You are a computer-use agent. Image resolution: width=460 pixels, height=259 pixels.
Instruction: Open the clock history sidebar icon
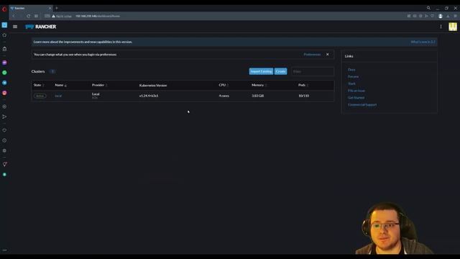pyautogui.click(x=4, y=141)
